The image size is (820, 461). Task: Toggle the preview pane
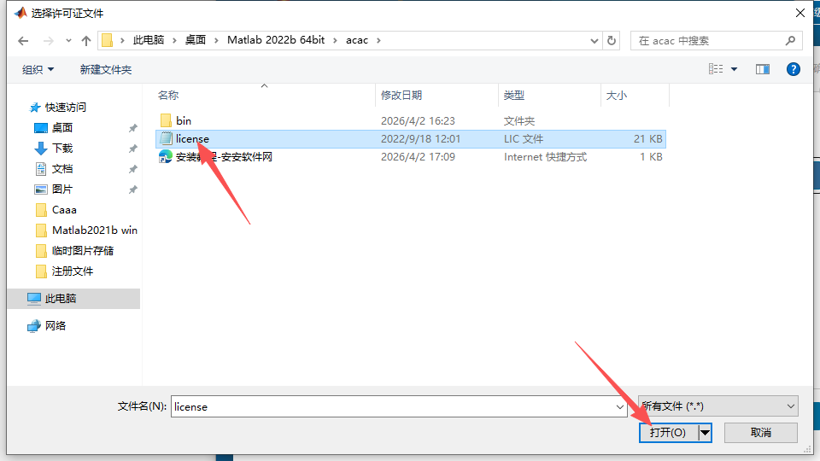pyautogui.click(x=763, y=69)
